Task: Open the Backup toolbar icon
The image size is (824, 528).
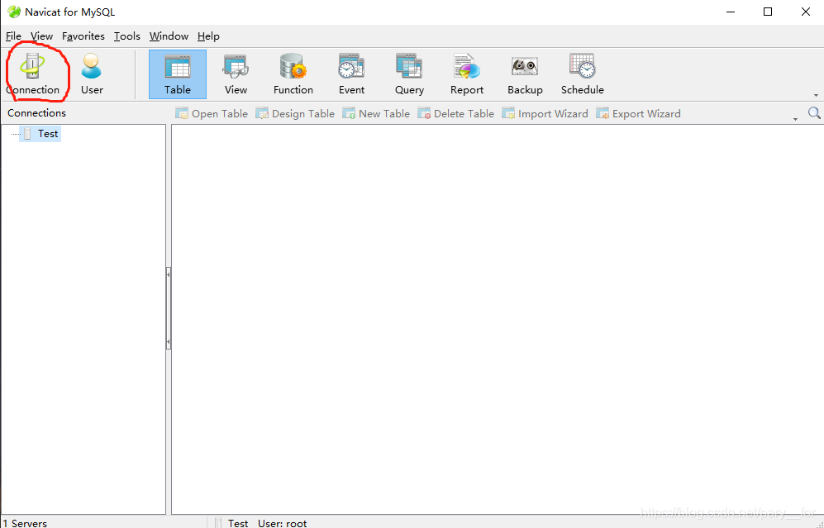Action: pyautogui.click(x=525, y=74)
